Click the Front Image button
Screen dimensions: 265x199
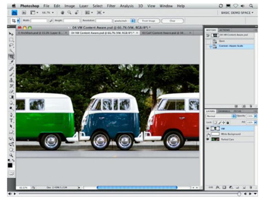[x=148, y=21]
